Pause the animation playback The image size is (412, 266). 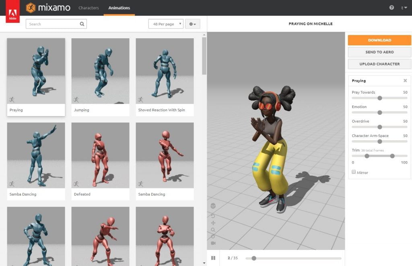[x=213, y=258]
